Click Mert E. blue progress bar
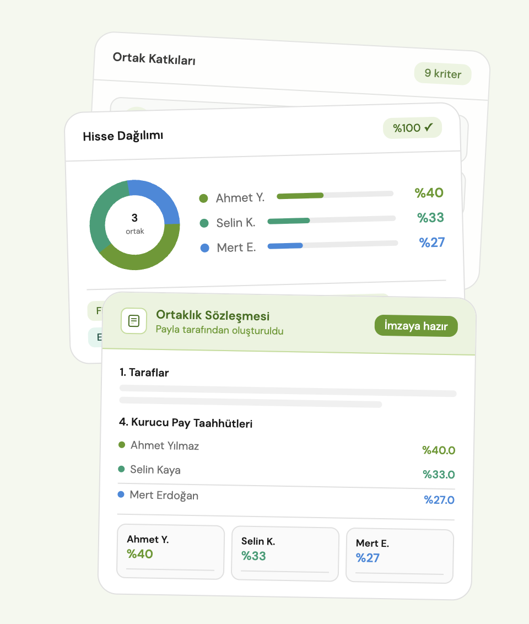 click(332, 245)
